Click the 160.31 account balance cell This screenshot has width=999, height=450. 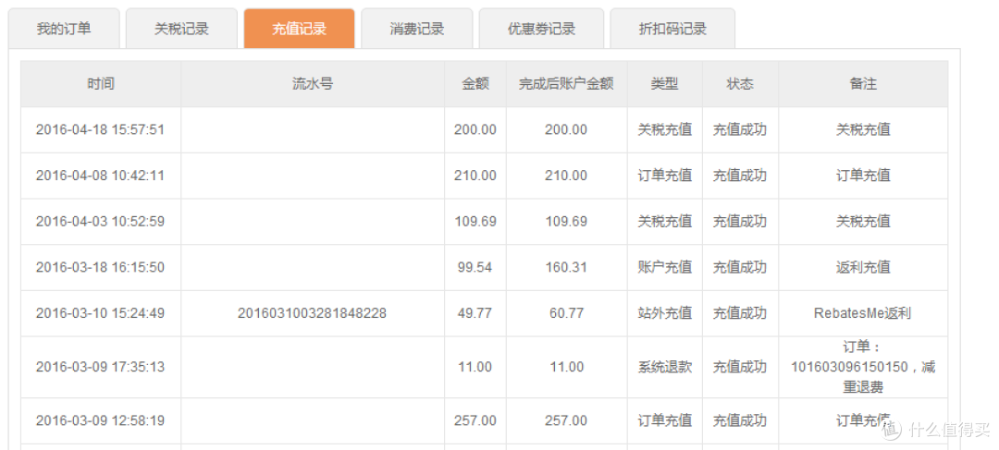coord(566,267)
